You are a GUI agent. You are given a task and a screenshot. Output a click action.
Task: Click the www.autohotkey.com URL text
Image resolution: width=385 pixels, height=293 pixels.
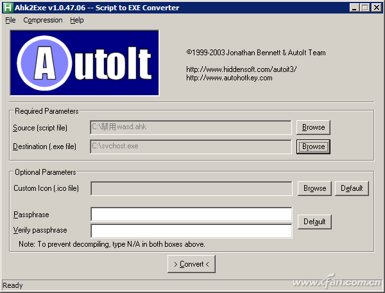click(x=229, y=78)
